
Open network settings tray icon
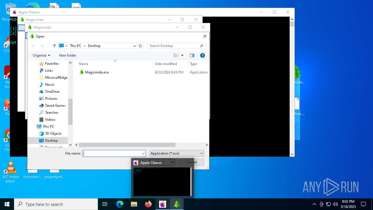pos(328,204)
